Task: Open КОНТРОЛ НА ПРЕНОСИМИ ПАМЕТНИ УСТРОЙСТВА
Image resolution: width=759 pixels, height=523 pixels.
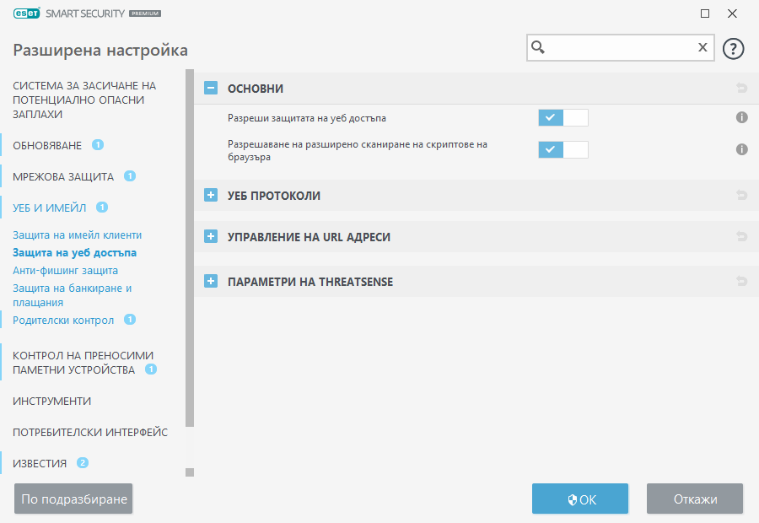Action: [83, 362]
